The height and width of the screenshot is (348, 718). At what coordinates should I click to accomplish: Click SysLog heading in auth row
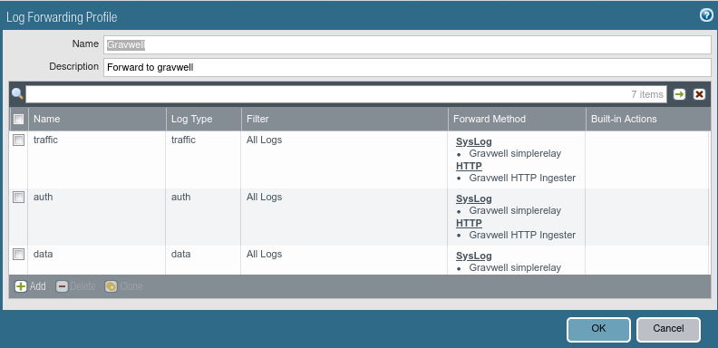click(474, 199)
